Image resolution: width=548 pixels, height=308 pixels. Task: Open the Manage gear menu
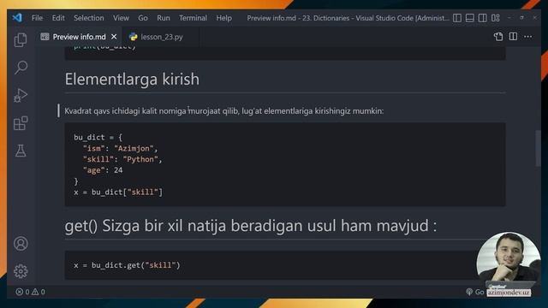[x=21, y=271]
